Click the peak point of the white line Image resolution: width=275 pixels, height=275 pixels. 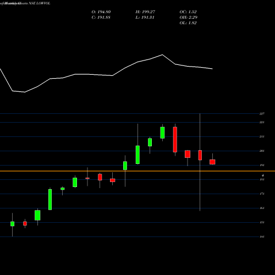[x=162, y=54]
